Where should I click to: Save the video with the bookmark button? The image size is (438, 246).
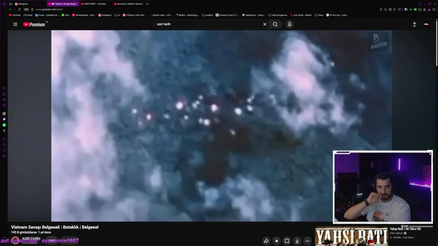tap(287, 241)
